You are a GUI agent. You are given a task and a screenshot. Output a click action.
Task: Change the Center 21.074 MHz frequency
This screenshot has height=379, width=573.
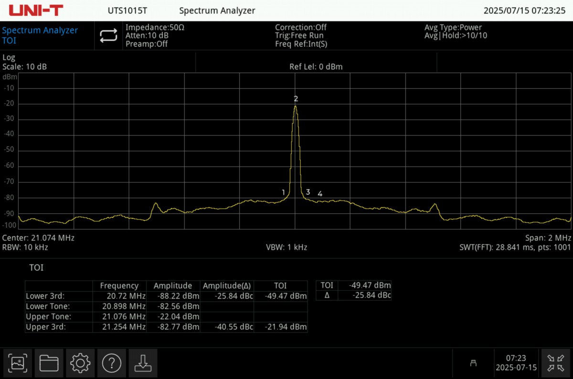click(x=38, y=238)
